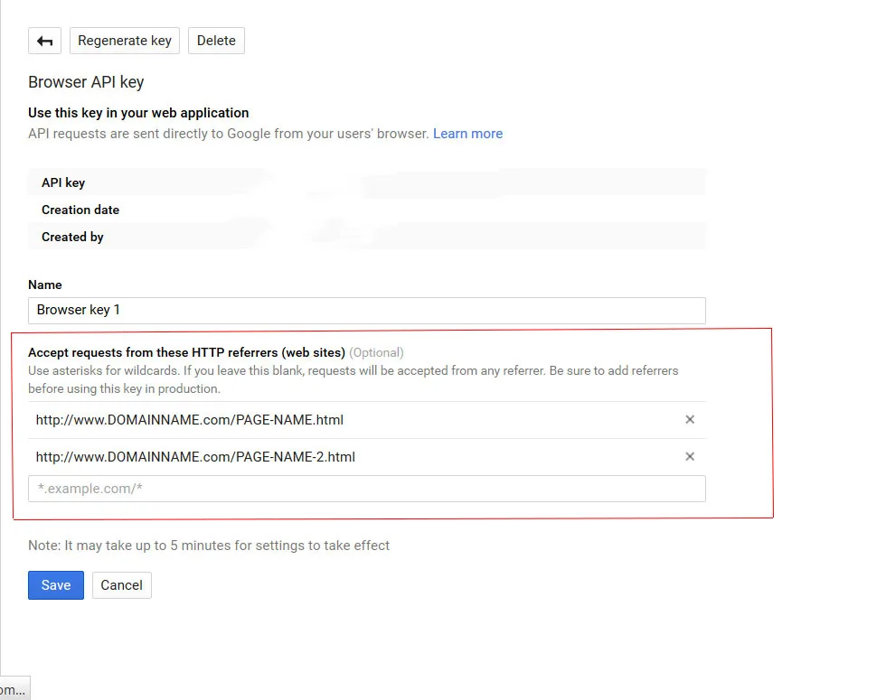Delete this browser API key

coord(216,41)
